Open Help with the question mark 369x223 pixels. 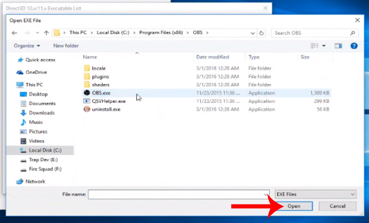coord(354,46)
